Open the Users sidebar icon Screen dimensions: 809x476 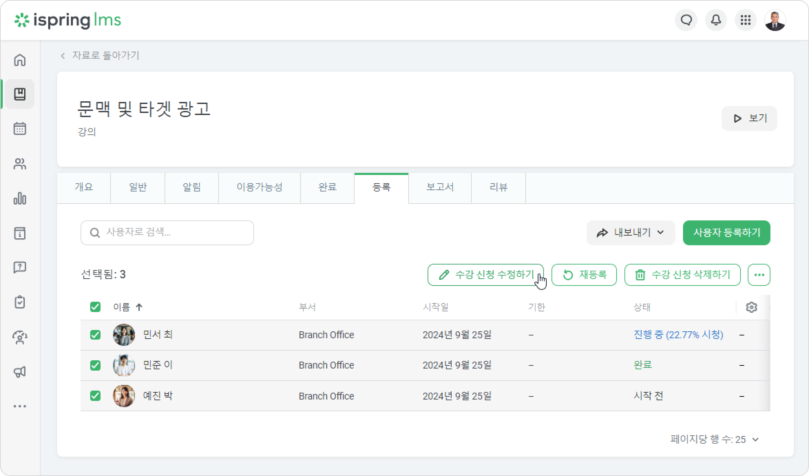20,164
